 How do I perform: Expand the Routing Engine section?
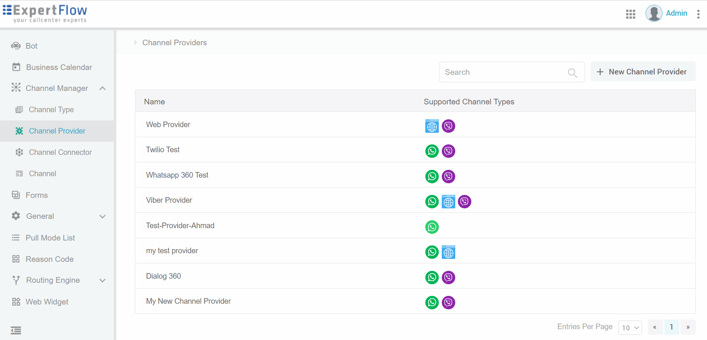tap(102, 281)
